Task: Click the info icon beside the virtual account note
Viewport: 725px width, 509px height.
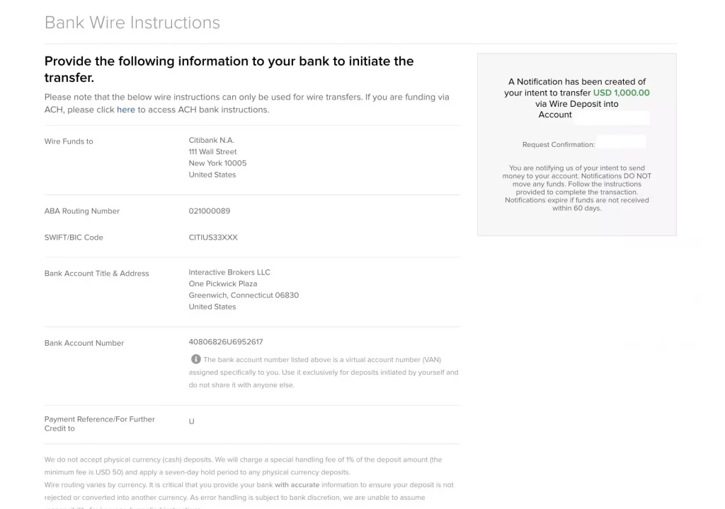Action: pyautogui.click(x=196, y=359)
